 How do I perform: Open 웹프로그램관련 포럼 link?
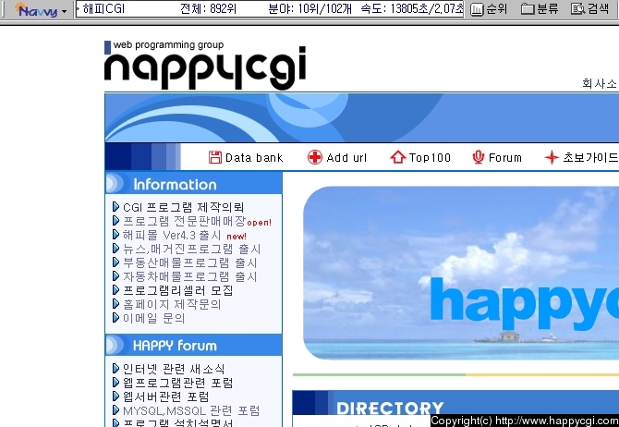click(177, 383)
